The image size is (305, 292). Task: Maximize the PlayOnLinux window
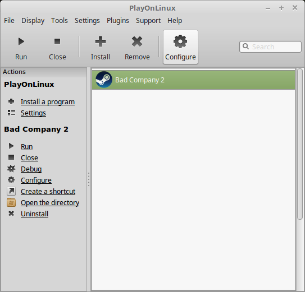point(281,8)
